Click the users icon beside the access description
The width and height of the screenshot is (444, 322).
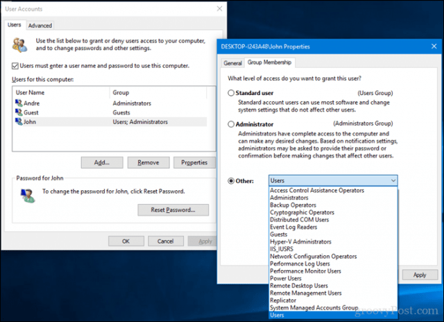point(20,44)
